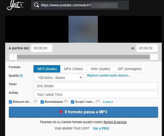Uncheck the Scopri i met... checkbox
This screenshot has width=164, height=136.
(x=73, y=102)
